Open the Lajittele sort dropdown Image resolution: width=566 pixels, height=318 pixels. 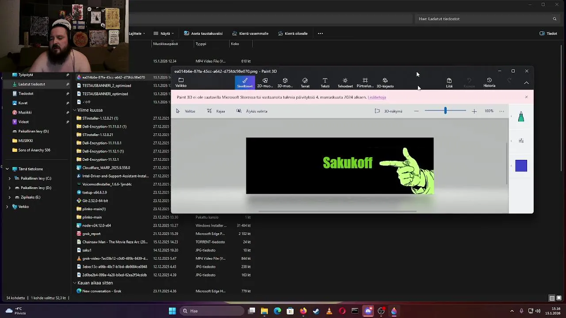pyautogui.click(x=137, y=34)
